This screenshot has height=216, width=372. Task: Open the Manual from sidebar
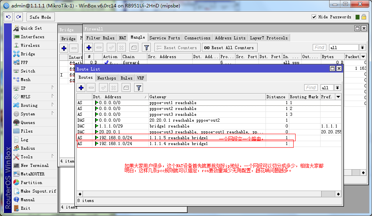click(28, 200)
